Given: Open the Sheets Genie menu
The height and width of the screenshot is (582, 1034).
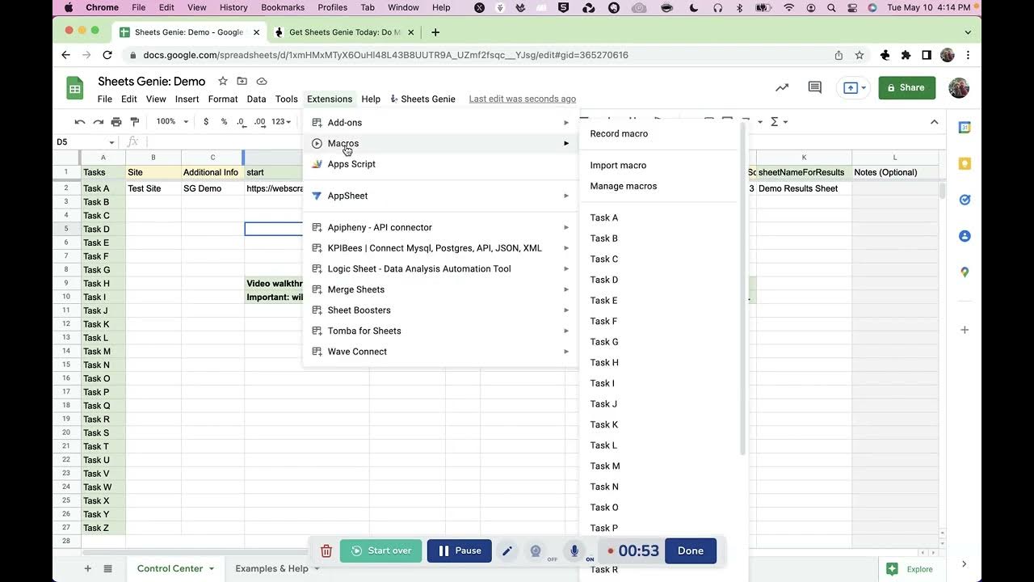Looking at the screenshot, I should (x=422, y=99).
